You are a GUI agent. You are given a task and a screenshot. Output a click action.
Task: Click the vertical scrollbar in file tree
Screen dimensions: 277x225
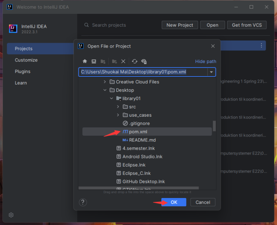point(214,126)
